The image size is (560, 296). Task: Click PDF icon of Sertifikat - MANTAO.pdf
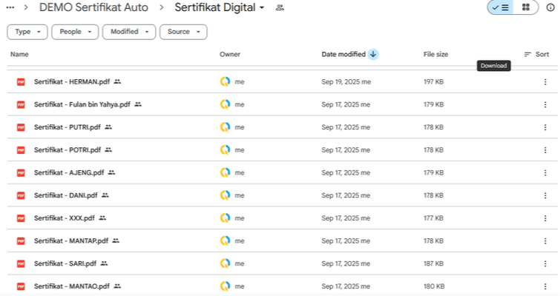[21, 286]
